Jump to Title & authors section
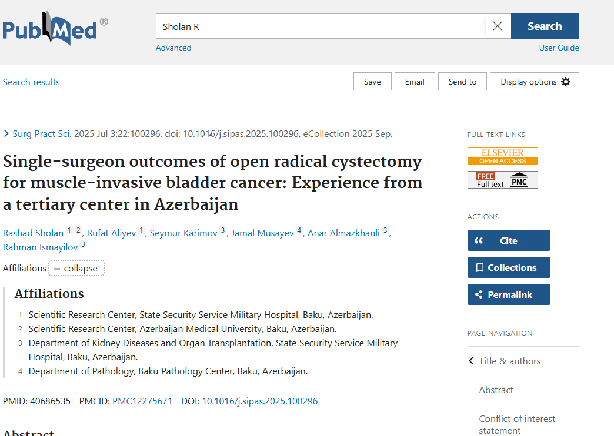 pos(509,361)
